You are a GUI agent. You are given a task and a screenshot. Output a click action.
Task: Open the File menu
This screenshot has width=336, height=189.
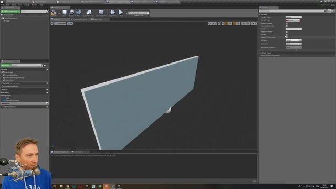[x=2, y=5]
